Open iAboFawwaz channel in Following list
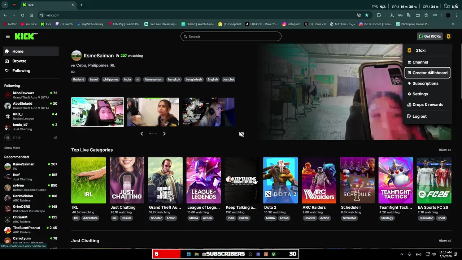The height and width of the screenshot is (260, 462). pyautogui.click(x=31, y=95)
